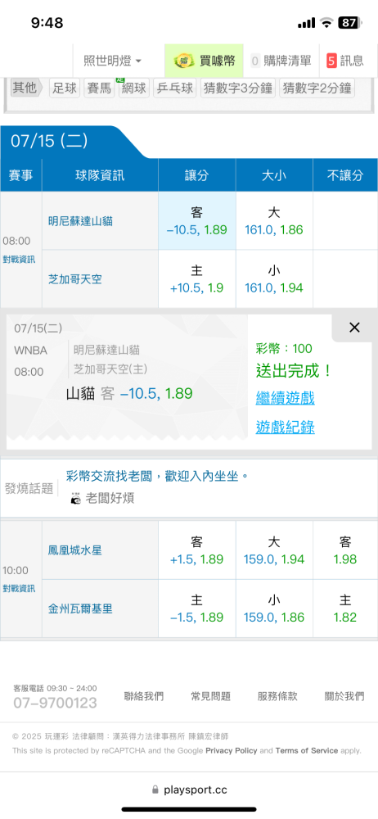Image resolution: width=378 pixels, height=819 pixels.
Task: Open the 照世明燈 user dropdown
Action: pyautogui.click(x=113, y=61)
